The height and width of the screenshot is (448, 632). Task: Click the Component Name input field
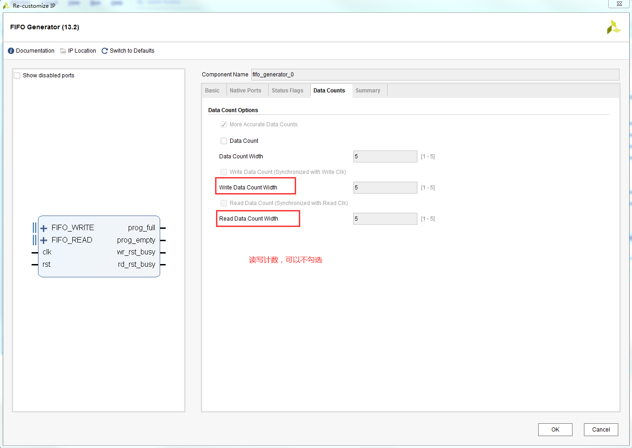pos(435,74)
